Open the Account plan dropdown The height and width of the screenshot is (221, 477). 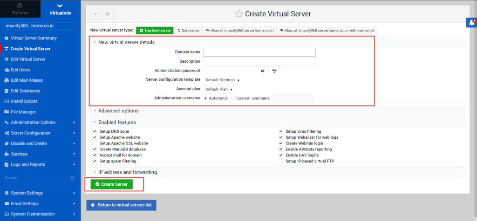tap(219, 89)
